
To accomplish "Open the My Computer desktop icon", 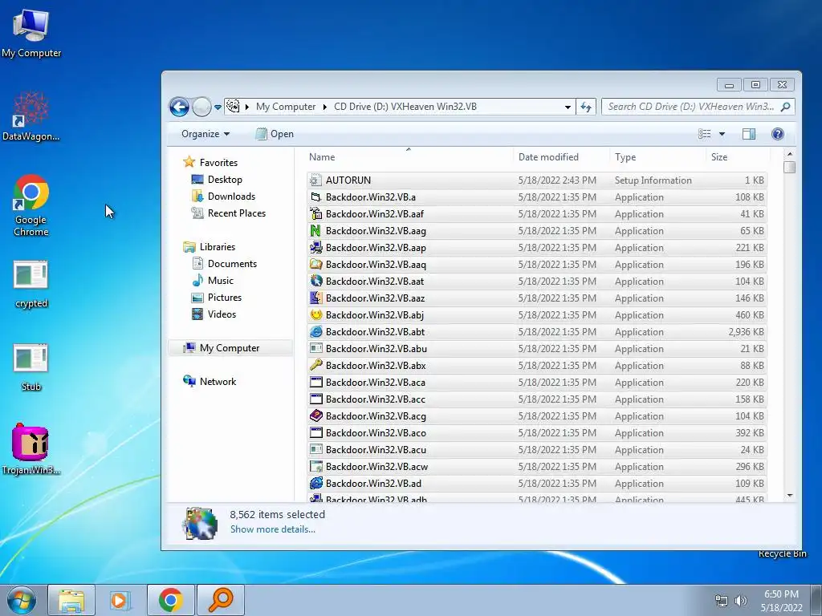I will tap(31, 34).
